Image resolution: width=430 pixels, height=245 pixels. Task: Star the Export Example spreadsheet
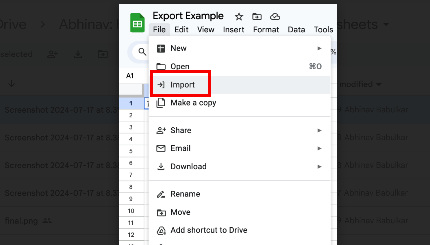[x=239, y=16]
